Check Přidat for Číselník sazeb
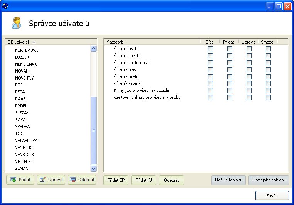 230,56
